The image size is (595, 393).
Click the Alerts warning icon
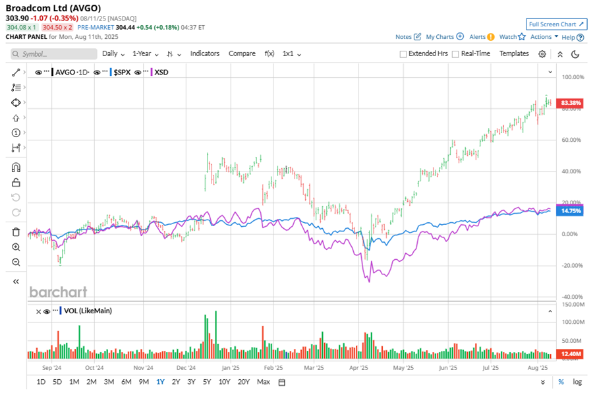(491, 37)
